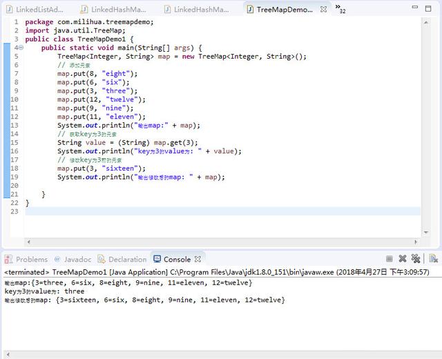Maximize the editor area

point(428,8)
